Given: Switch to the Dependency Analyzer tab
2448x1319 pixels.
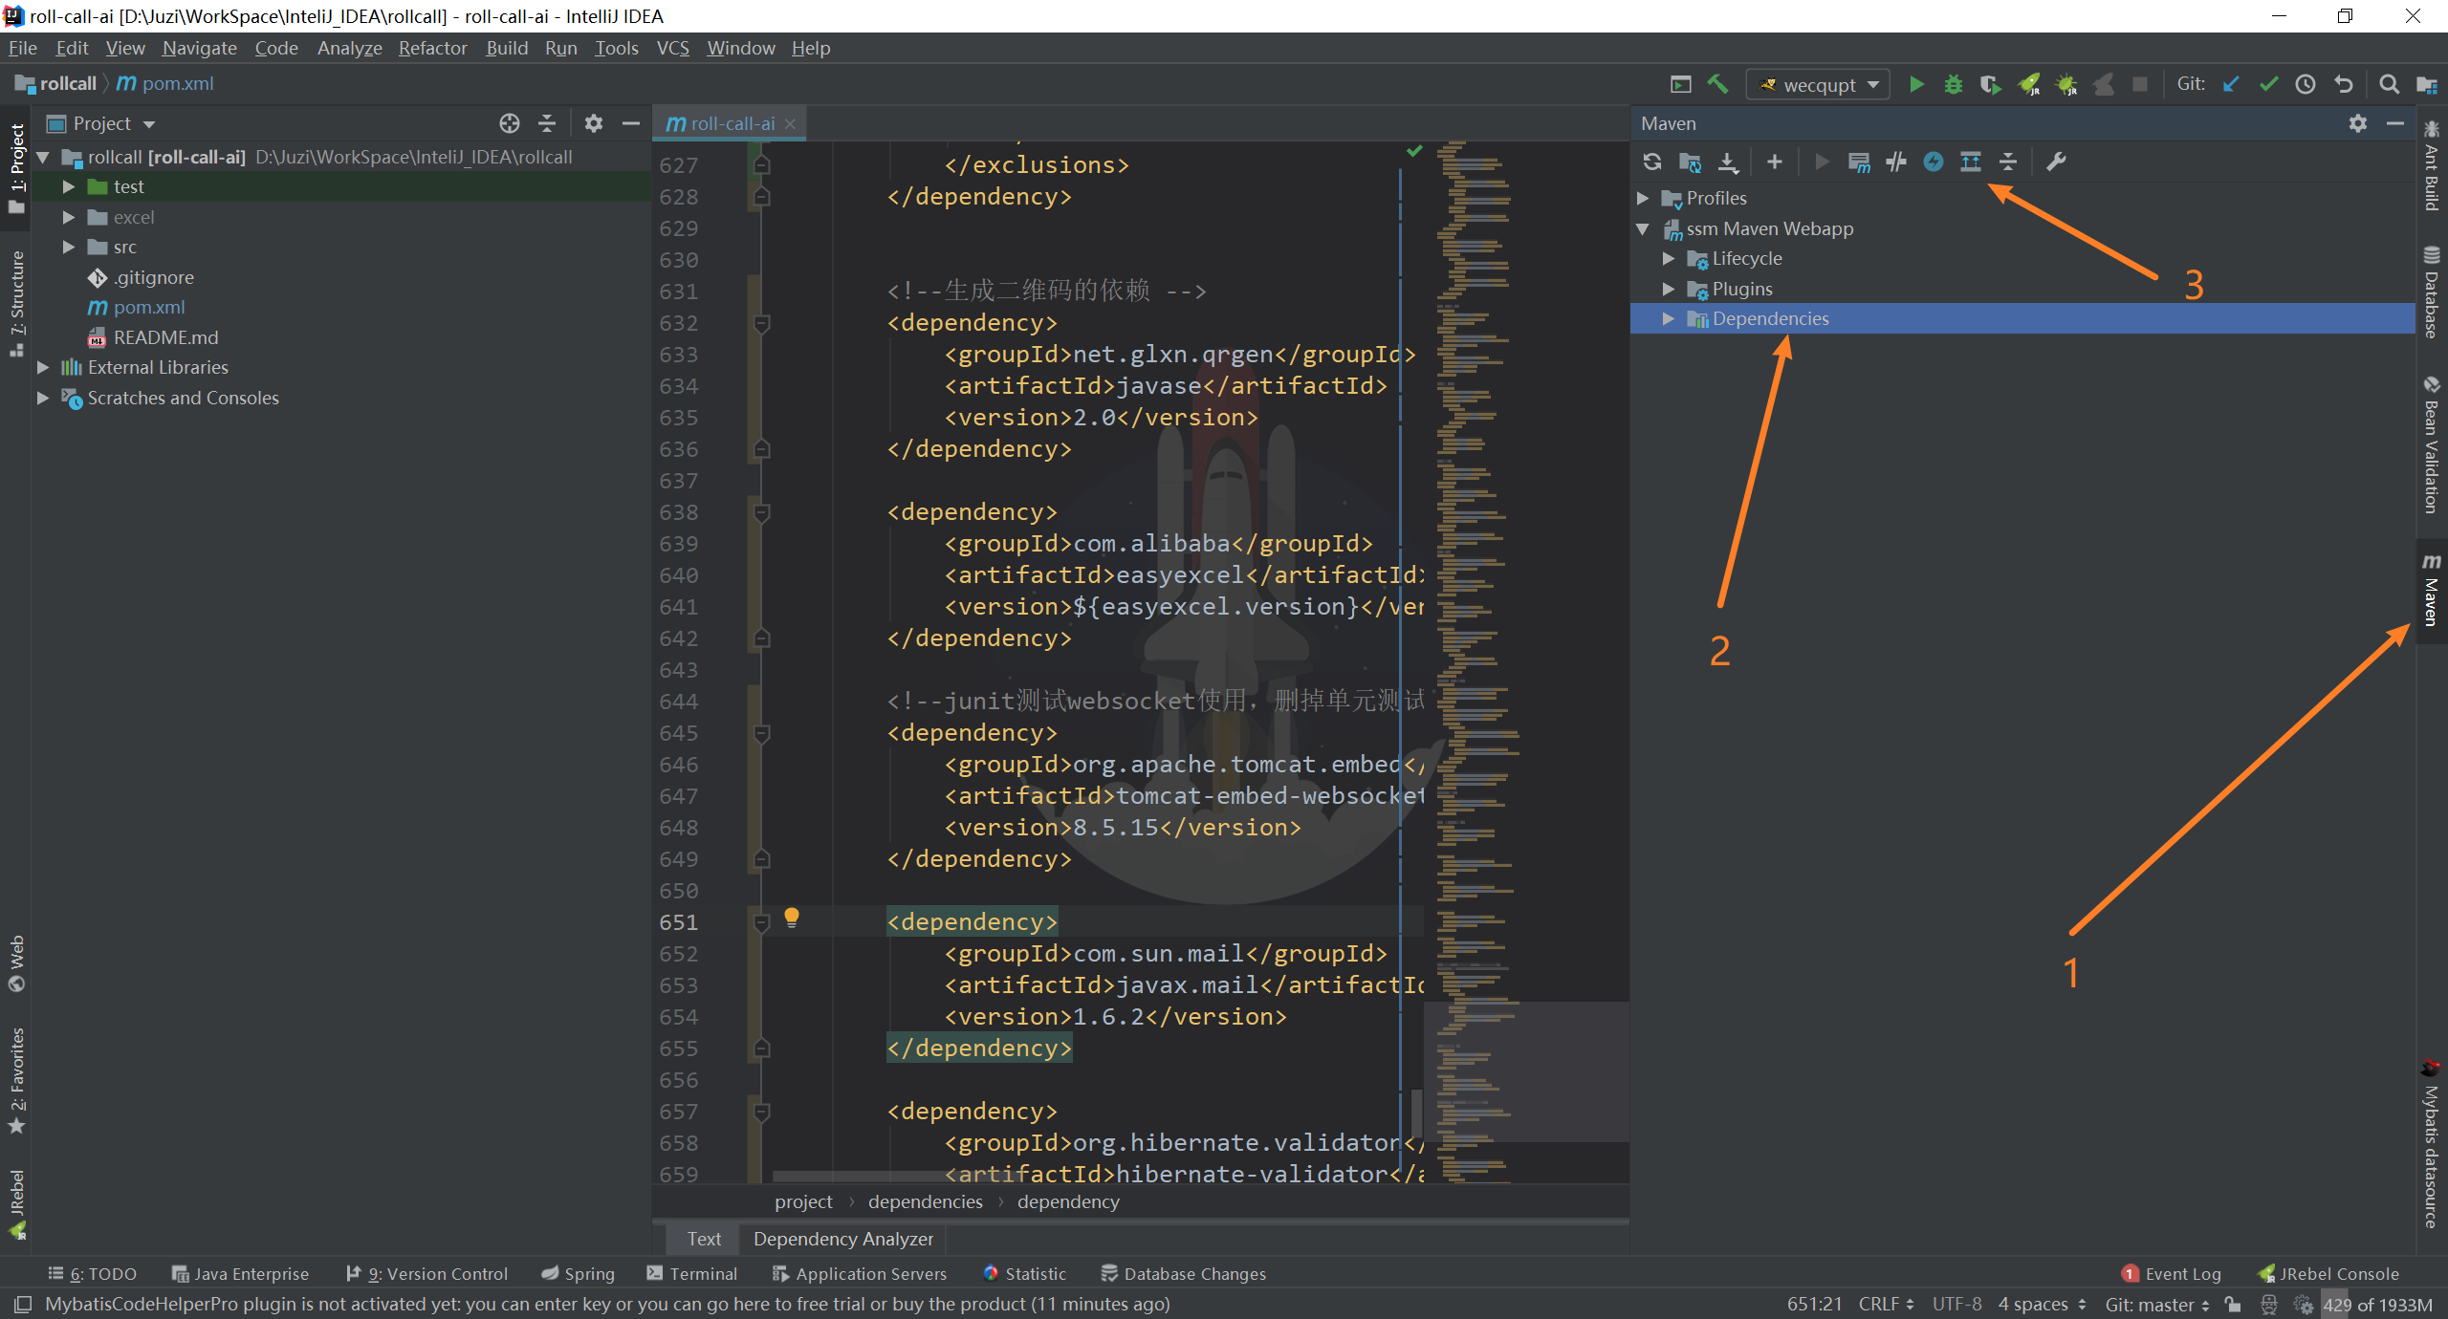Looking at the screenshot, I should point(841,1238).
